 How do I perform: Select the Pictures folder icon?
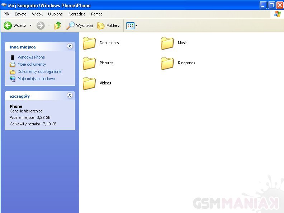[x=89, y=63]
